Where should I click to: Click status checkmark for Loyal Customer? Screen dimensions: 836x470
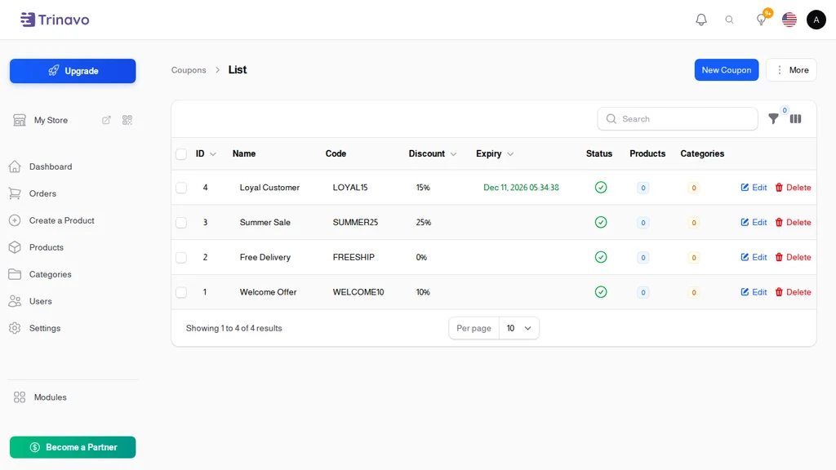[600, 188]
